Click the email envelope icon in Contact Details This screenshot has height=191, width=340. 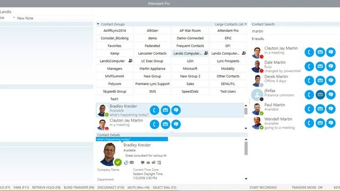point(148,162)
